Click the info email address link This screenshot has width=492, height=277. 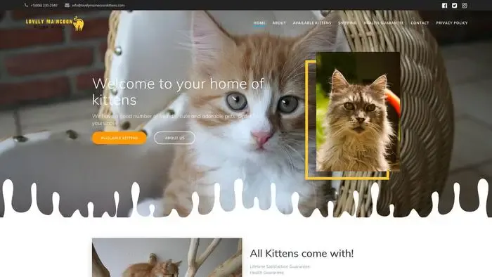(x=98, y=6)
